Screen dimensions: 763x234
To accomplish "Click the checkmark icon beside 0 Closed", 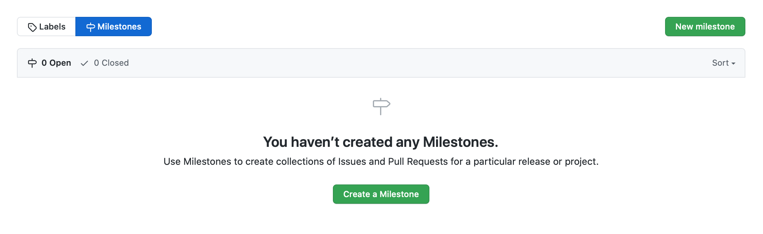I will tap(84, 63).
